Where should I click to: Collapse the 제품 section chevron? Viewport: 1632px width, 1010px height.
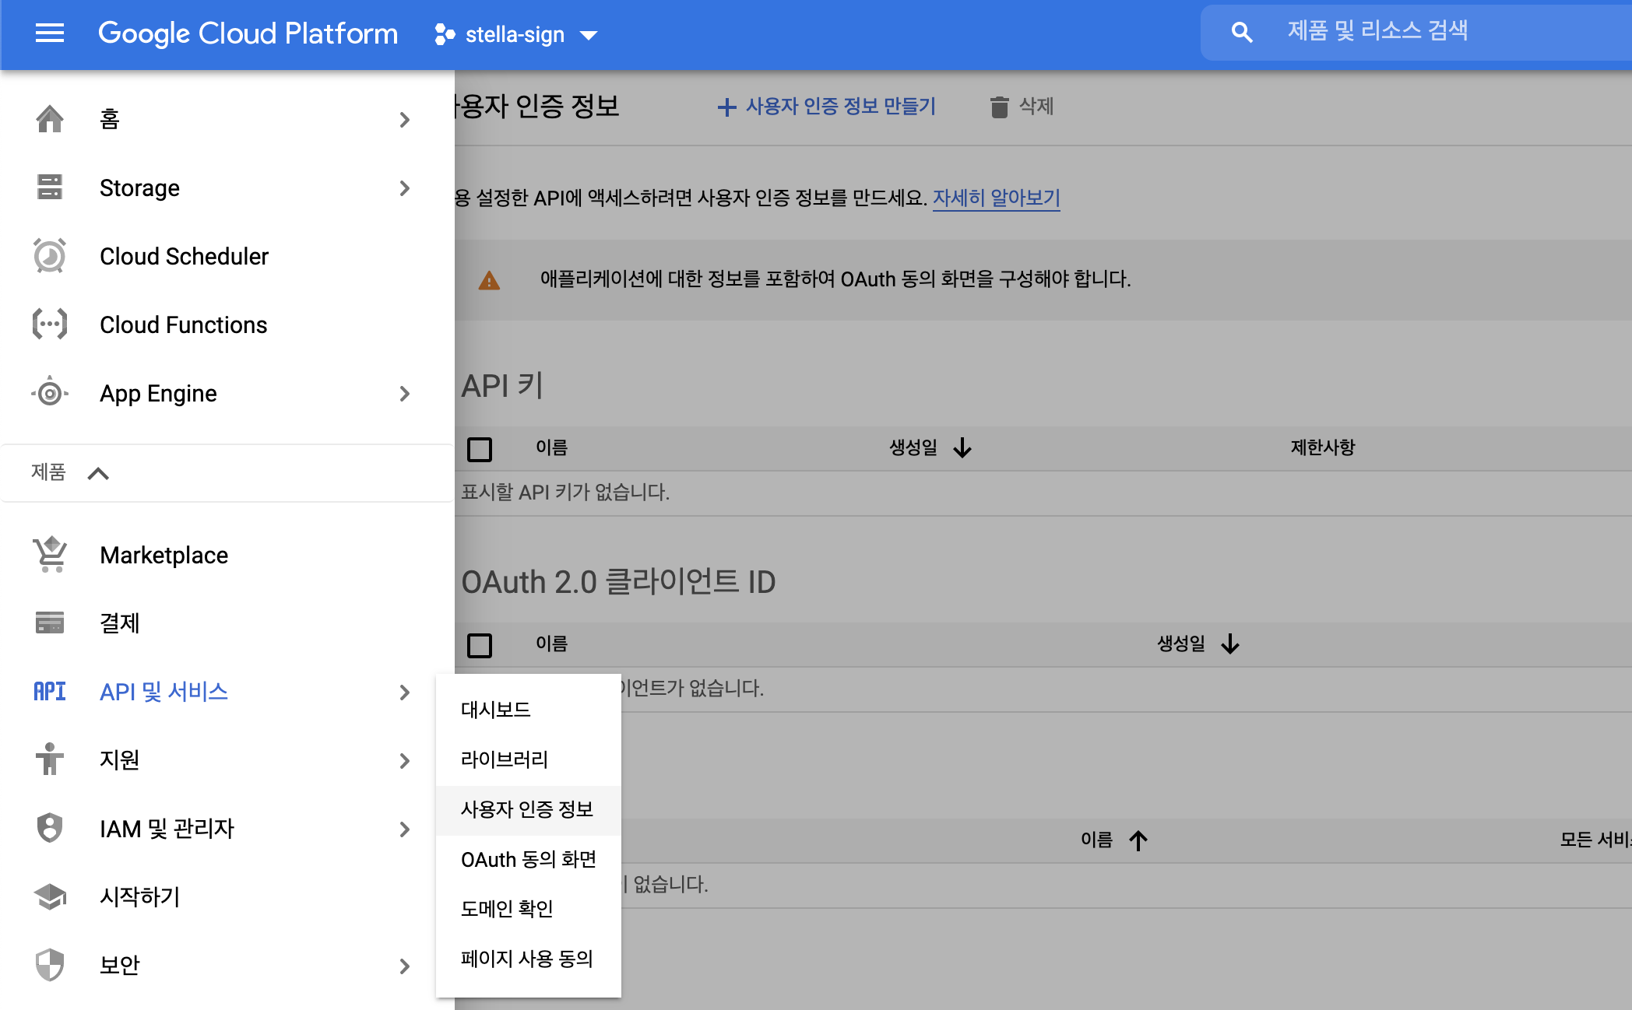[x=98, y=473]
